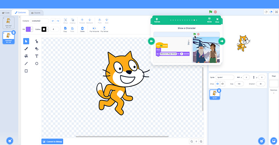Redo the costume edit

58,21
